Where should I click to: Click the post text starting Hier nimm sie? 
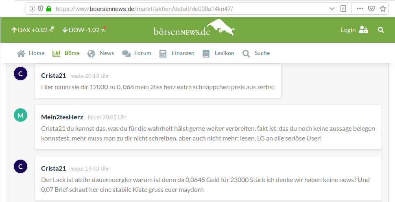[x=158, y=87]
